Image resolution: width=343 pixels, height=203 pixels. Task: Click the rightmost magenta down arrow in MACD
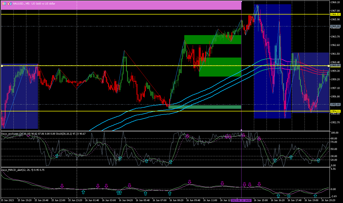coord(259,184)
